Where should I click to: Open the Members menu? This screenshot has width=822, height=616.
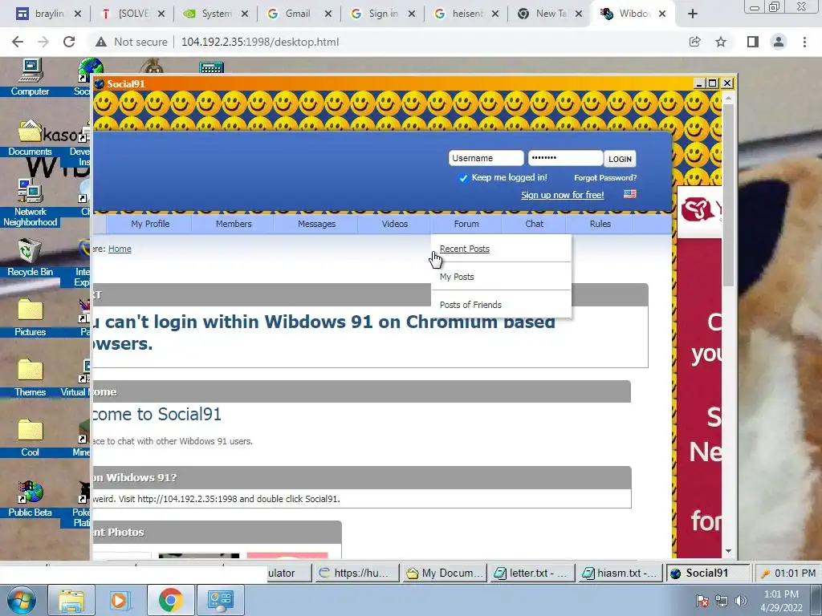[x=234, y=224]
